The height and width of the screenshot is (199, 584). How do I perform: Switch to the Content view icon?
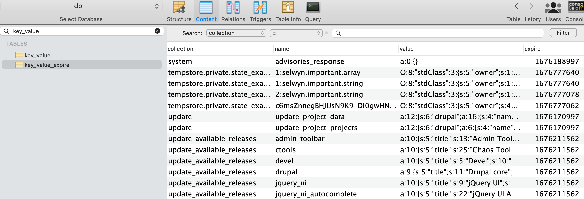(x=206, y=7)
